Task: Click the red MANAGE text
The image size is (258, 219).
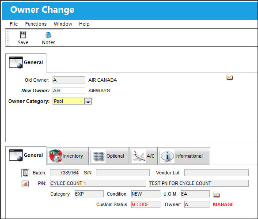Action: coord(223,204)
